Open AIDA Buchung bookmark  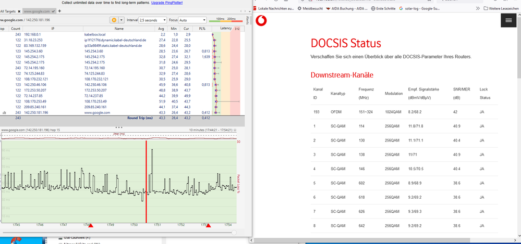[347, 8]
